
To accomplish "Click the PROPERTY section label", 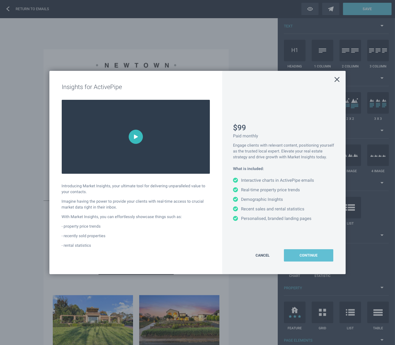I will tap(293, 288).
